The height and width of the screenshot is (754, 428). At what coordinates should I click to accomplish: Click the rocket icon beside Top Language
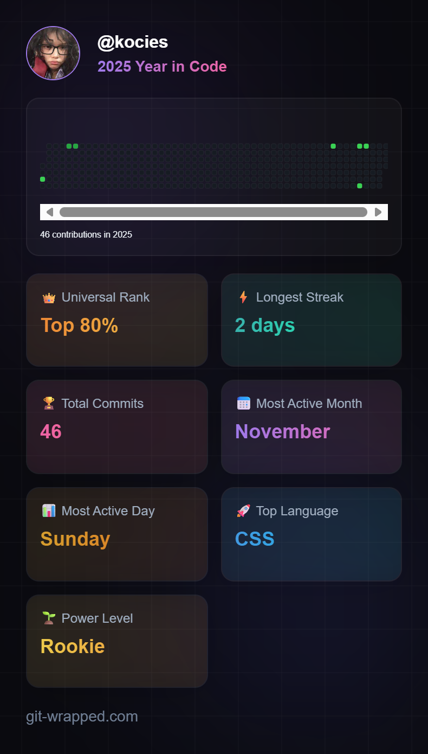(244, 511)
